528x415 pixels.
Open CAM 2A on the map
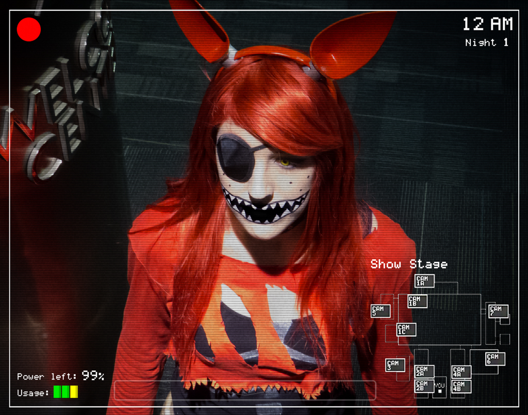424,372
